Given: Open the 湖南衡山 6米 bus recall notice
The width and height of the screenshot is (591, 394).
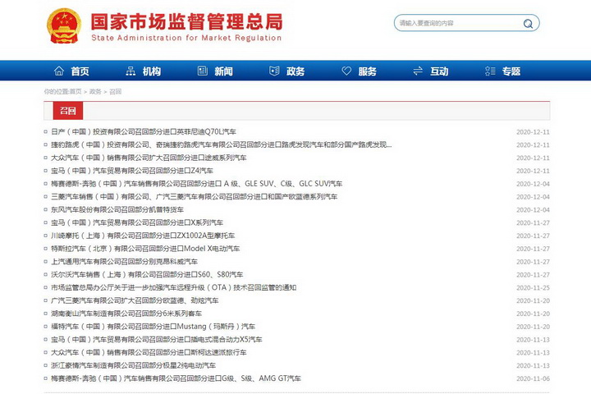Looking at the screenshot, I should pyautogui.click(x=126, y=314).
